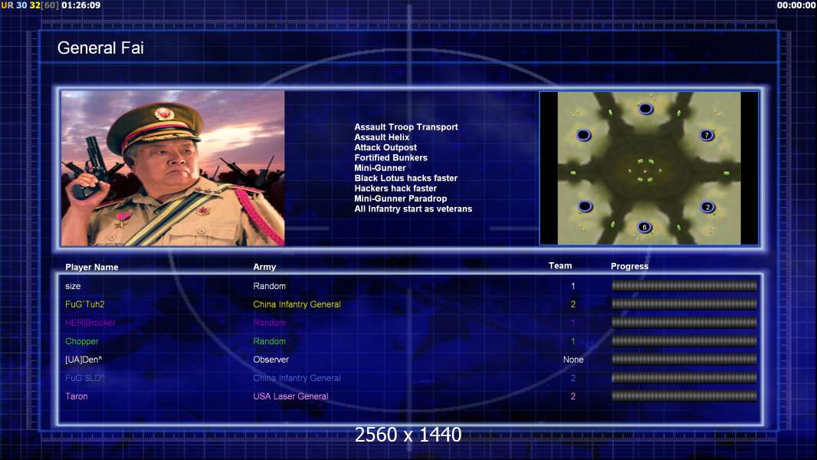Click the "USA Laser General" army entry
The image size is (817, 460).
click(290, 396)
